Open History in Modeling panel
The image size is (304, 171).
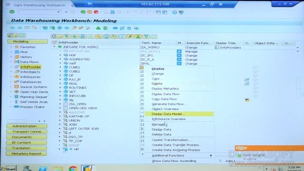[x=26, y=57]
